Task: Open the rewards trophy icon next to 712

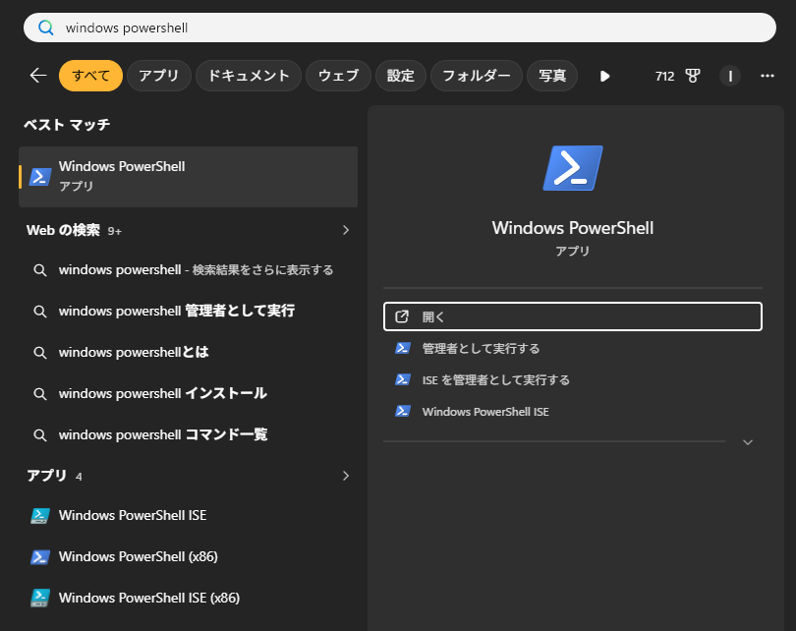Action: [693, 76]
